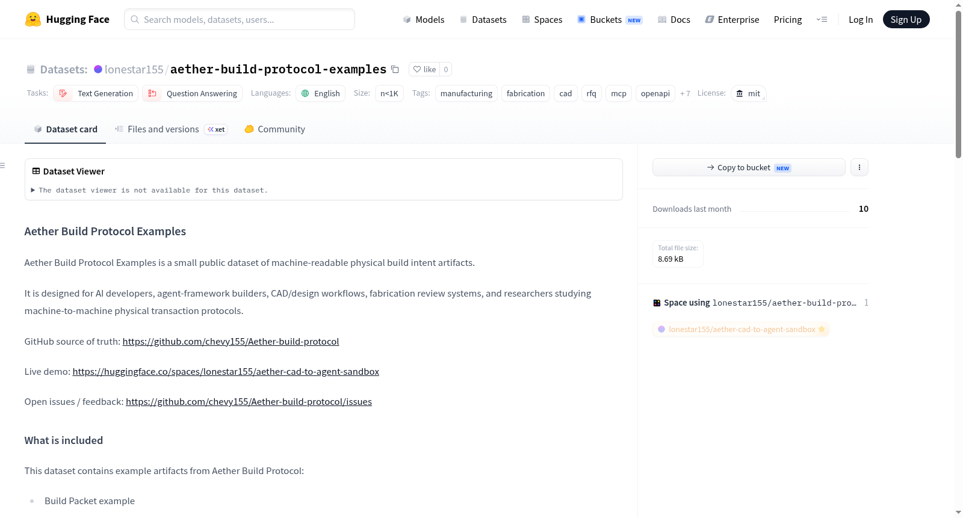
Task: Expand the dataset viewer not available message
Action: tap(149, 190)
